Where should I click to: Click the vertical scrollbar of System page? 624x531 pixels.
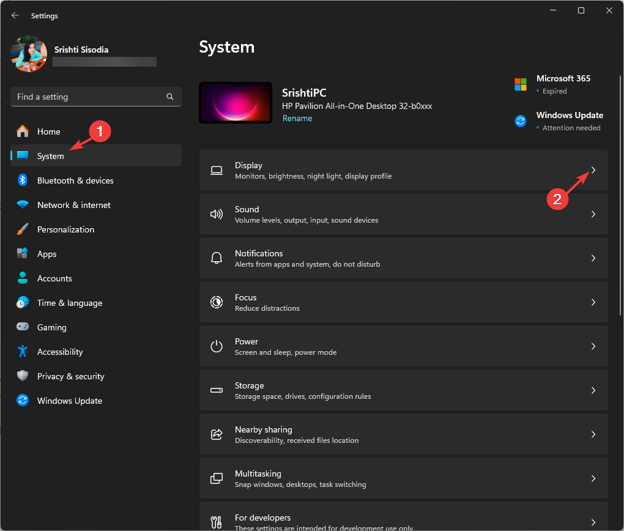(x=620, y=195)
